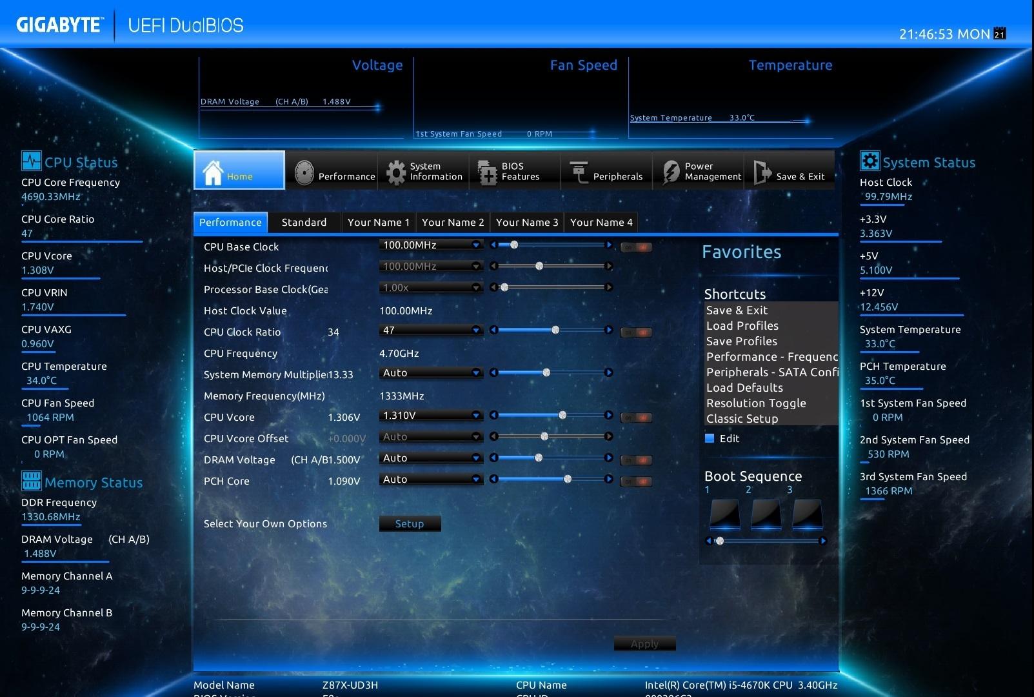Open CPU Base Clock 100.00MHz dropdown
This screenshot has height=697, width=1034.
[430, 245]
